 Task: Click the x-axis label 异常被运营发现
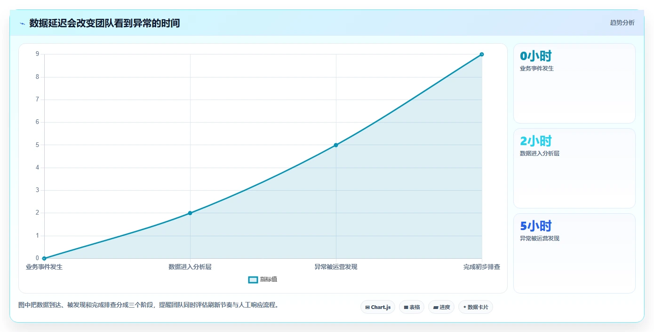(336, 267)
